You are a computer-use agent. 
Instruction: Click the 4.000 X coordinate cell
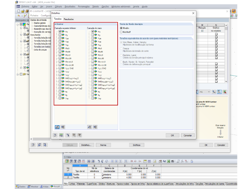tap(125, 177)
